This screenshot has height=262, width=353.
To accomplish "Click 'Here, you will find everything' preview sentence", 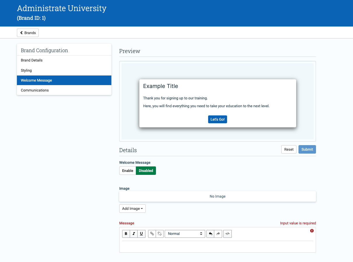I will coord(206,106).
